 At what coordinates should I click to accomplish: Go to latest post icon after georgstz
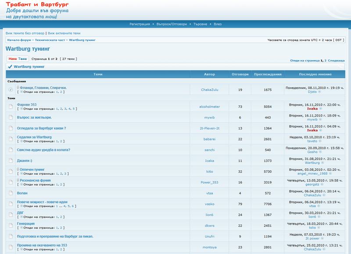pyautogui.click(x=322, y=184)
